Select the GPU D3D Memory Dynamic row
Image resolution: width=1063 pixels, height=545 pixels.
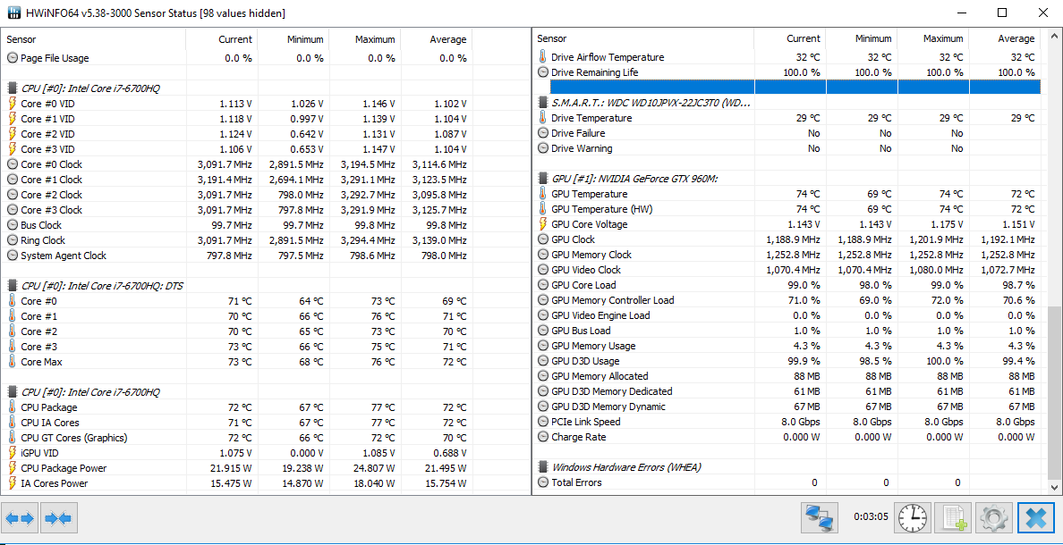(787, 407)
